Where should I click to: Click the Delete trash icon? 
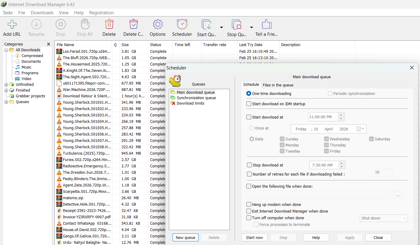pyautogui.click(x=109, y=24)
